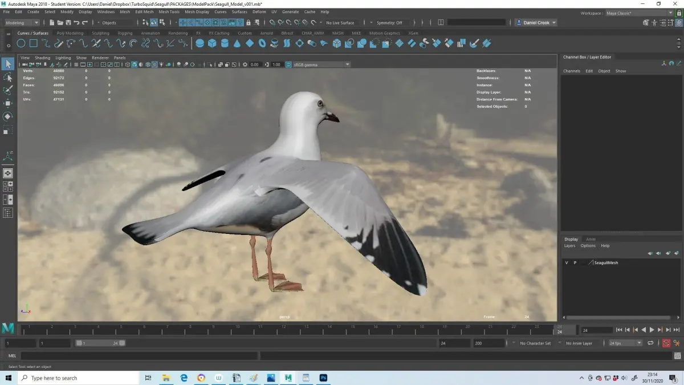Image resolution: width=684 pixels, height=385 pixels.
Task: Create a NURBS cylinder from shelf
Action: click(225, 43)
